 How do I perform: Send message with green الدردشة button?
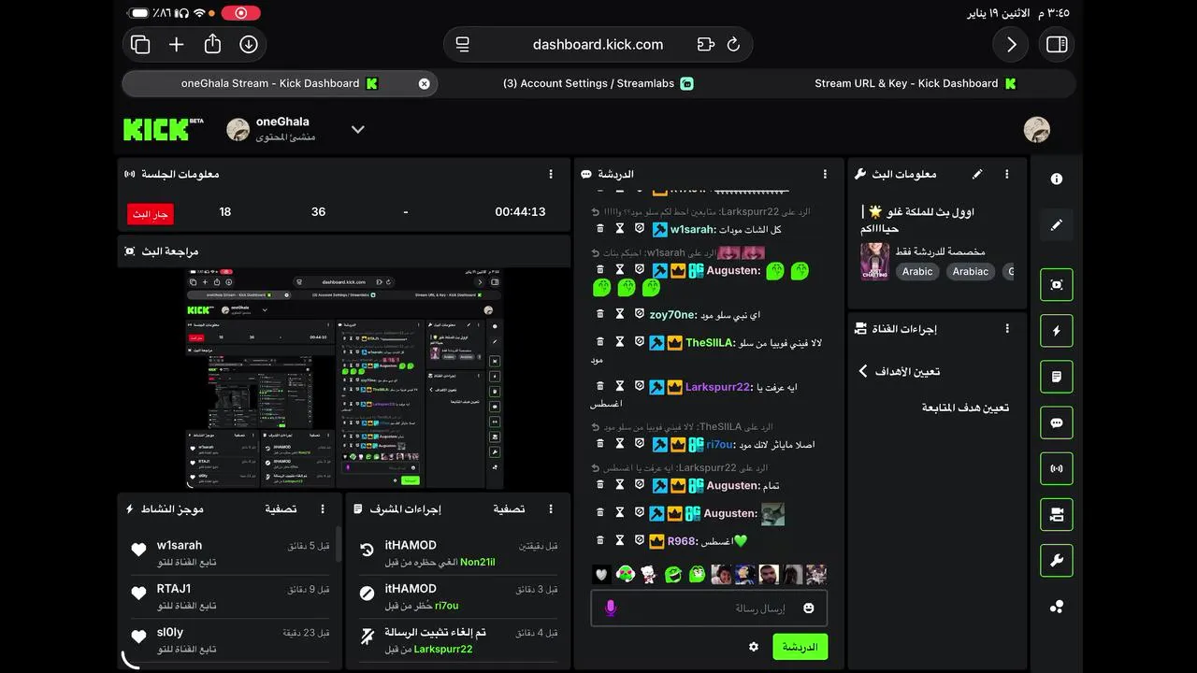[x=800, y=647]
